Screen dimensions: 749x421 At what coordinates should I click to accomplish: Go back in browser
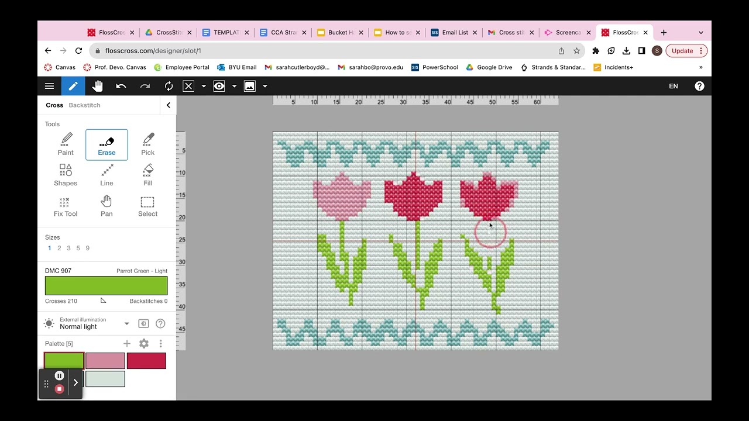48,51
